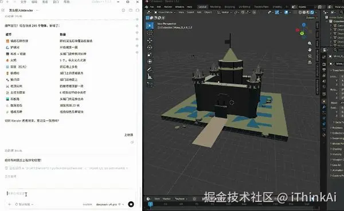Select the Rotate tool in Blender toolbar
Screen dimensions: 344x211
150,48
